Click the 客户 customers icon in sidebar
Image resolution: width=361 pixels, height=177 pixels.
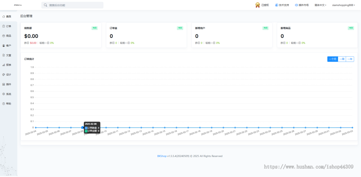tap(4, 46)
